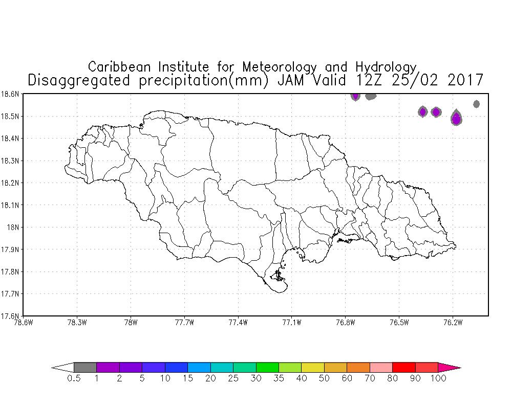
Task: Select the light blue swatch between 15 and 20
Action: tap(199, 367)
